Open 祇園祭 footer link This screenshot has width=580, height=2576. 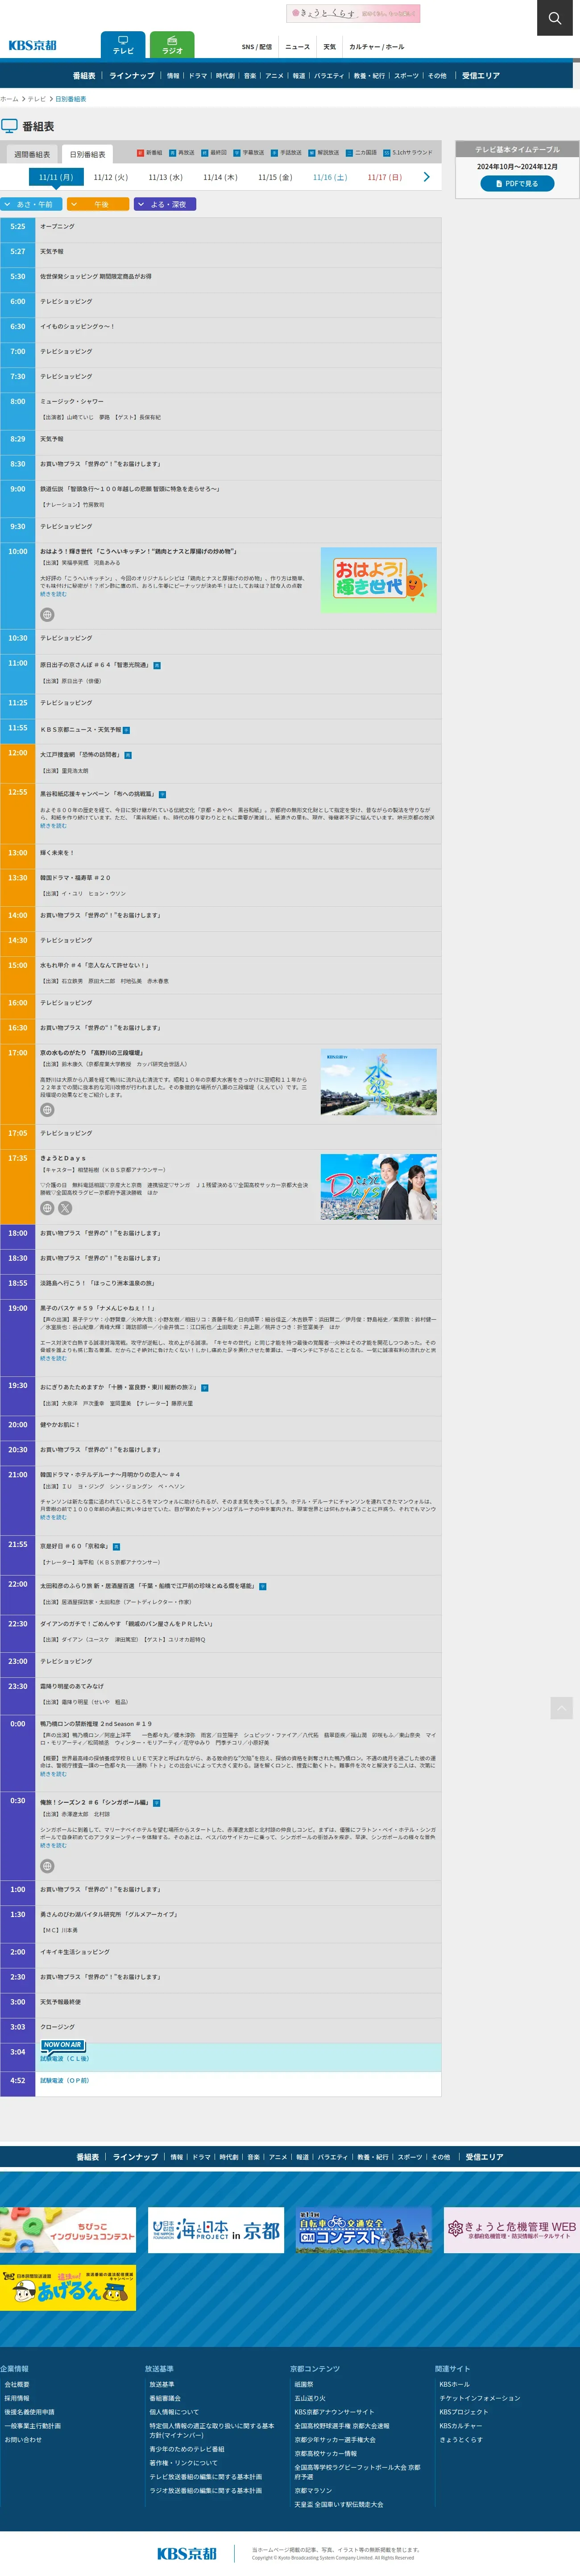point(303,2384)
